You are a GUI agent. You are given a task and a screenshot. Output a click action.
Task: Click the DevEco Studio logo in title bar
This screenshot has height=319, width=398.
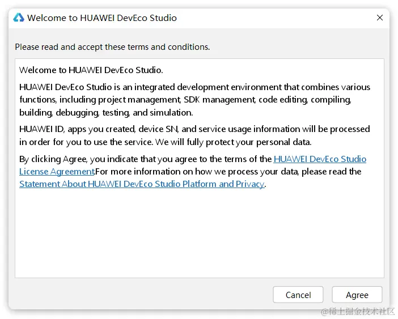tap(19, 18)
